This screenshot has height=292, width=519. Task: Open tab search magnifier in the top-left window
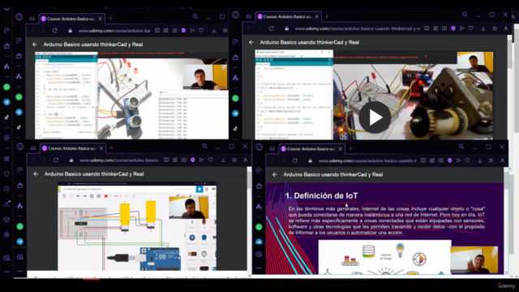tap(195, 16)
